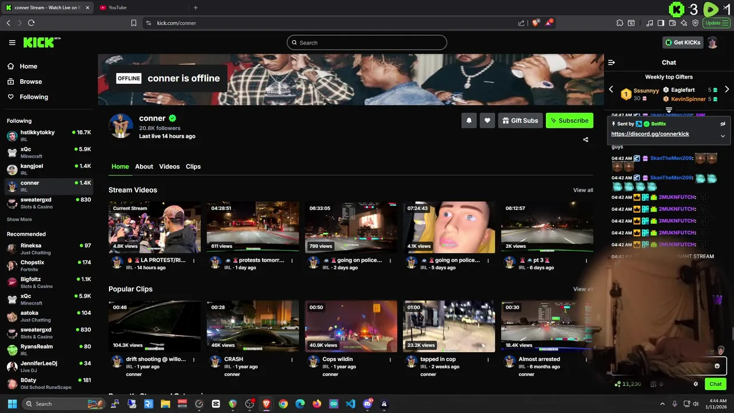Open the user profile avatar menu

tap(712, 42)
